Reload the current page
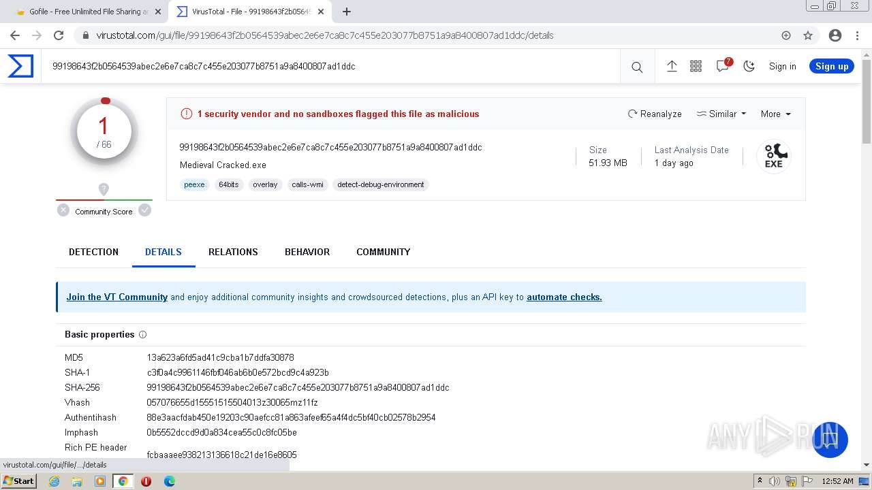 59,35
